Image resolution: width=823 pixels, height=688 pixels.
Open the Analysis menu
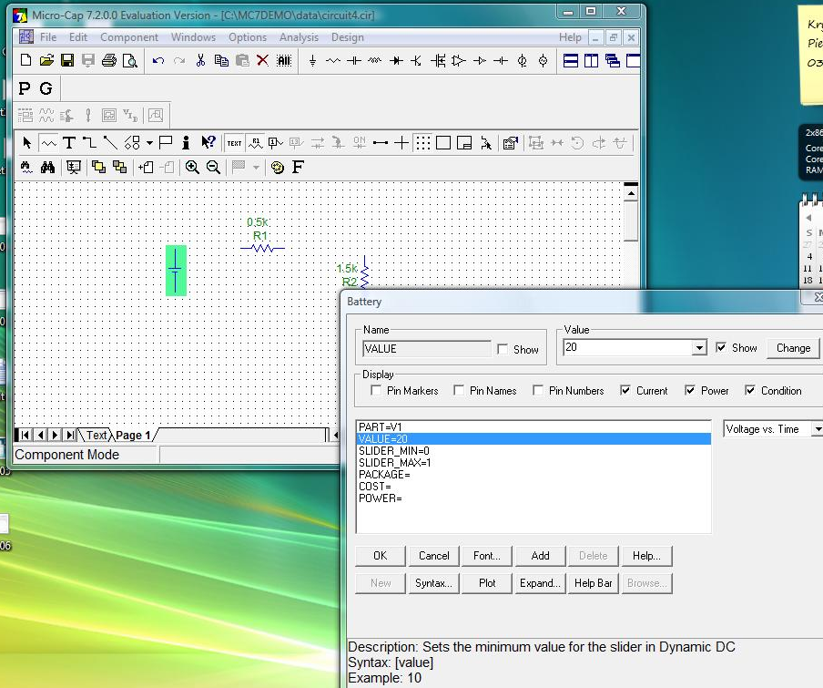(299, 37)
